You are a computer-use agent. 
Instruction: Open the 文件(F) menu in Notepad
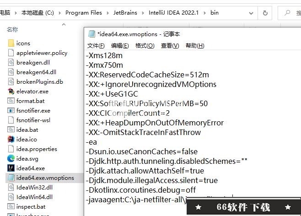(x=96, y=46)
